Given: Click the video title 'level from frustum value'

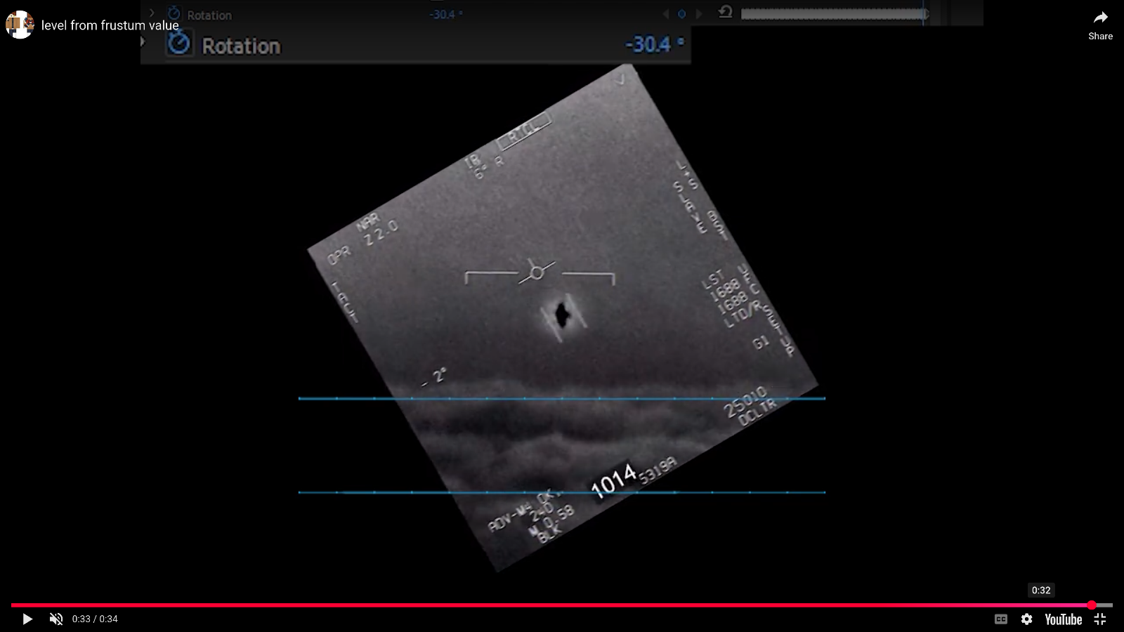Looking at the screenshot, I should click(x=110, y=25).
